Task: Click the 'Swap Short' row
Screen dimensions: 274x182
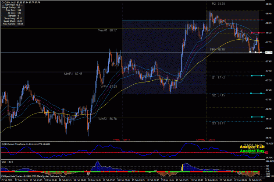Action: click(x=13, y=21)
